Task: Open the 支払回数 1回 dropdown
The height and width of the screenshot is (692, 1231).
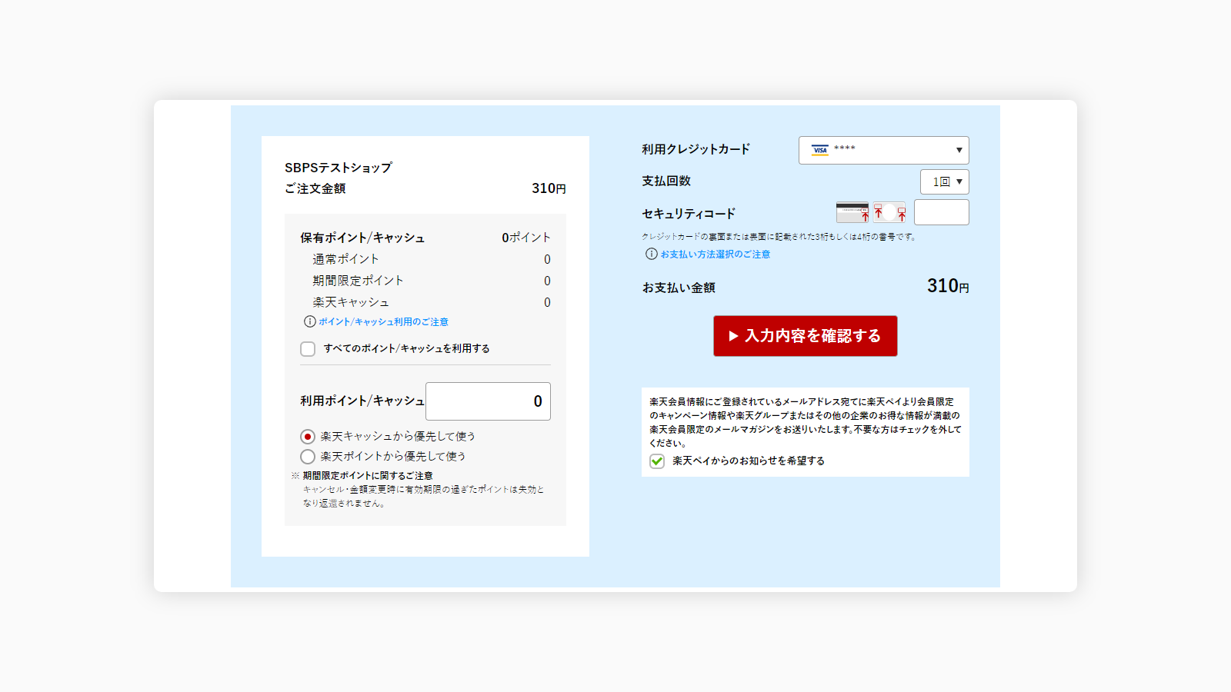Action: click(x=945, y=181)
